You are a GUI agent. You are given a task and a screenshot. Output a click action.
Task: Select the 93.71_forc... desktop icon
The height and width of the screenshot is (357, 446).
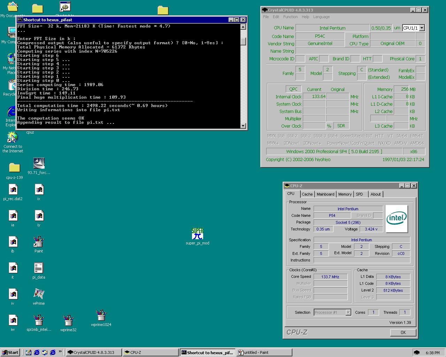click(x=39, y=166)
